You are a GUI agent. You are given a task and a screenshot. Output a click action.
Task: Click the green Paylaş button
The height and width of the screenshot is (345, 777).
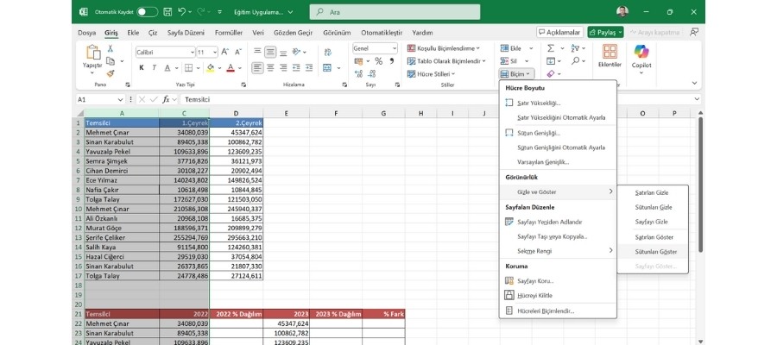click(x=605, y=32)
